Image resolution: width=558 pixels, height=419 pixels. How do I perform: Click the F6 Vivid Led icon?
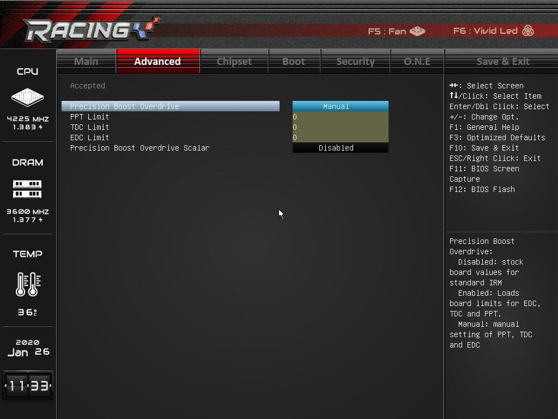tap(527, 31)
